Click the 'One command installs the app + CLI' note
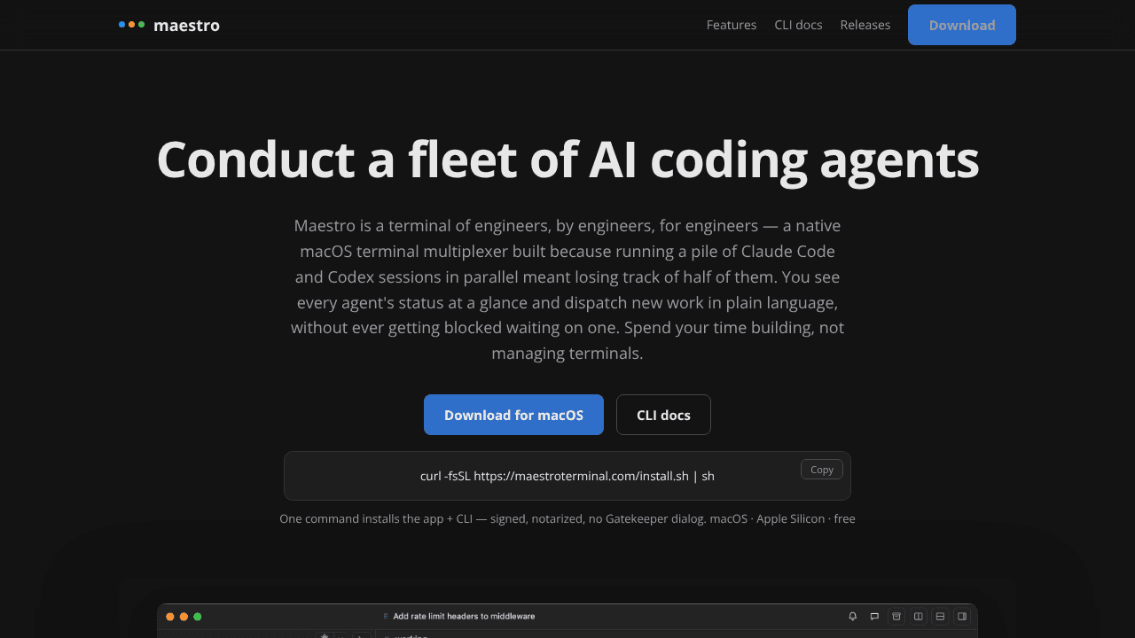The image size is (1135, 638). [567, 518]
